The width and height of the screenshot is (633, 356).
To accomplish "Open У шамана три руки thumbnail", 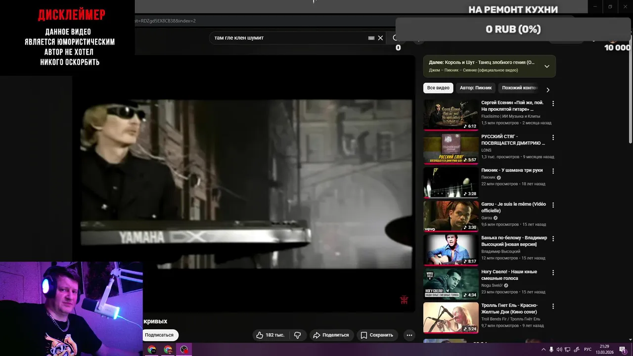I will [451, 182].
